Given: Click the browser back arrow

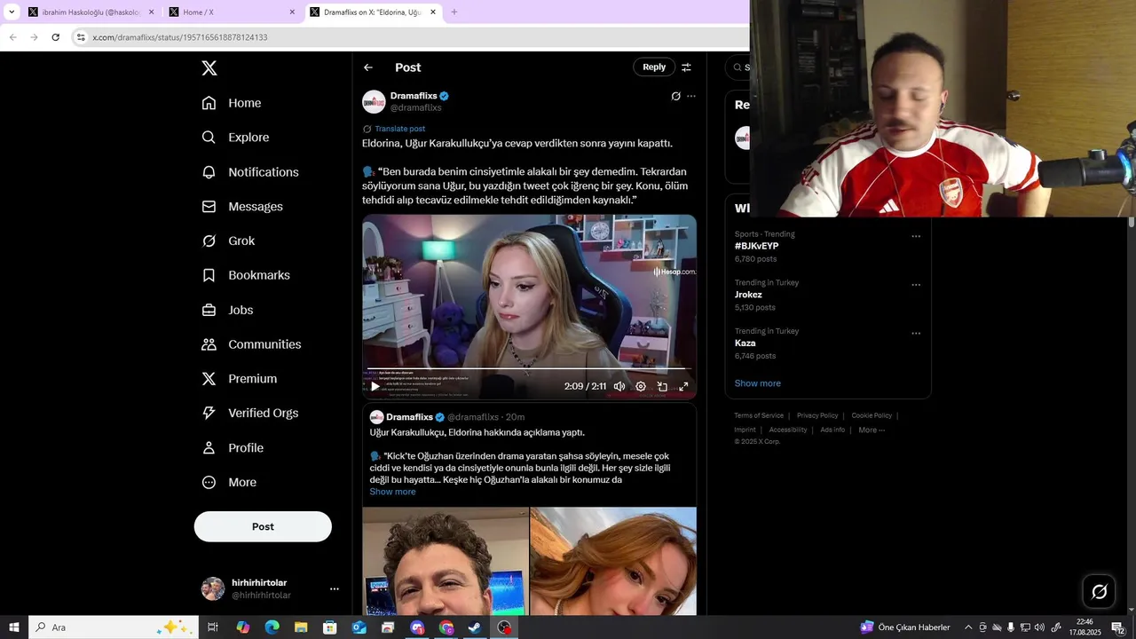Looking at the screenshot, I should [12, 37].
